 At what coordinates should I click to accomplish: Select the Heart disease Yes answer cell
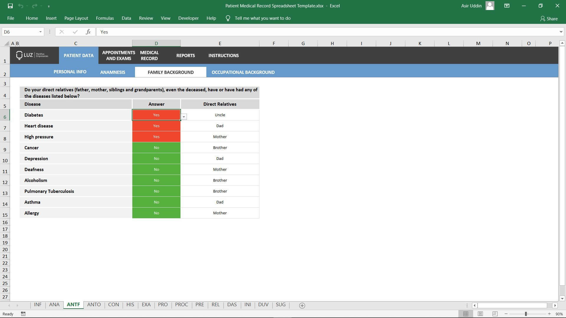(x=156, y=126)
